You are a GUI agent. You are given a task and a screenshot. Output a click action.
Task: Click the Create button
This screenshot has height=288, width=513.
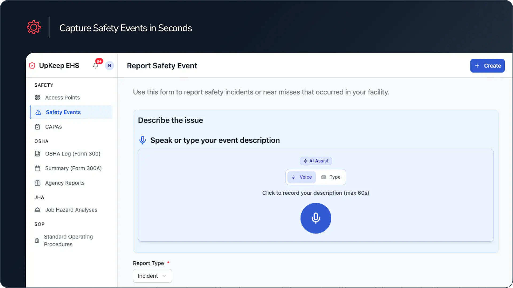(x=487, y=66)
